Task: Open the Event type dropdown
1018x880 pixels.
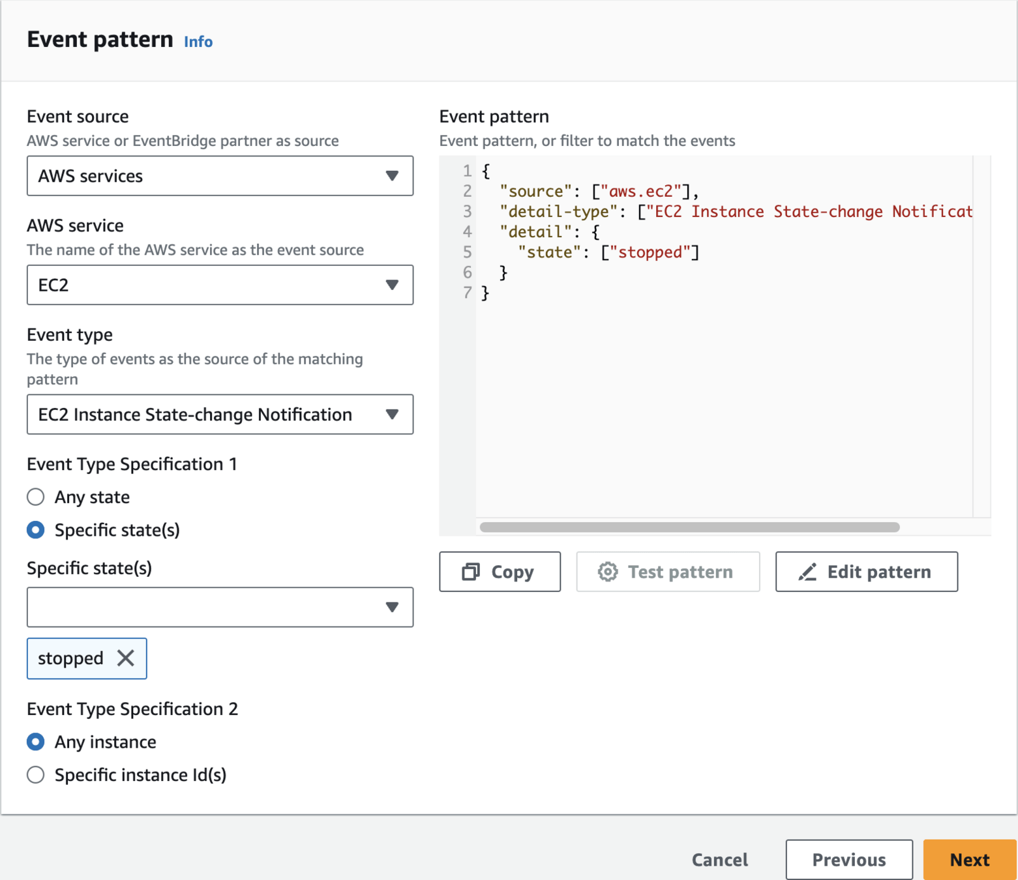Action: coord(220,415)
